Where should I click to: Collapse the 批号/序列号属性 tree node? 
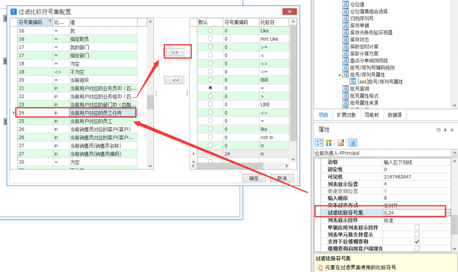(x=339, y=75)
